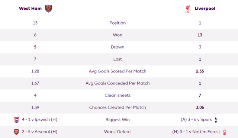
Task: Click Liverpool's 2.35 goals scored value
Action: click(200, 71)
